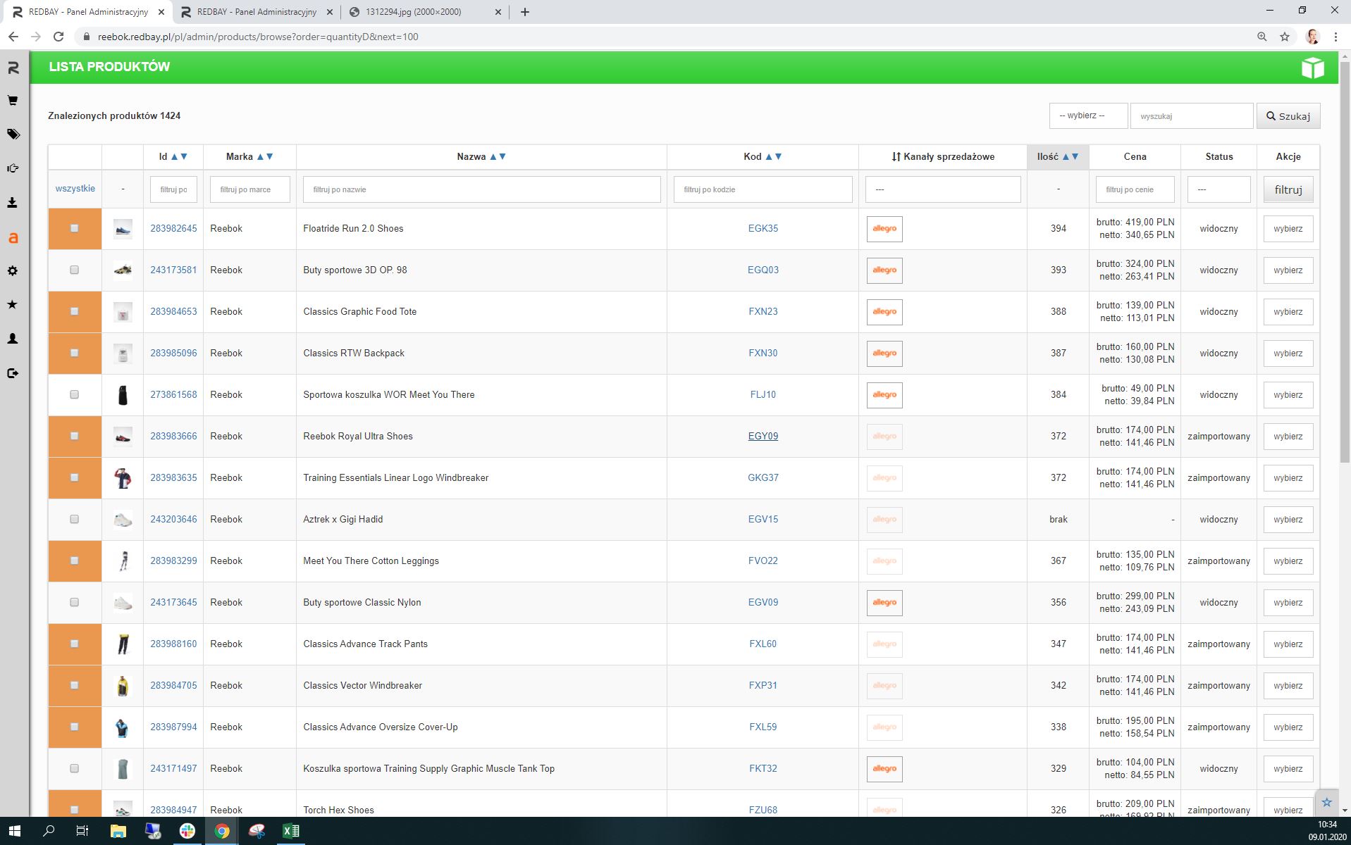Select checkbox for Aztrek x Gigi Hadid
The height and width of the screenshot is (845, 1351).
75,520
